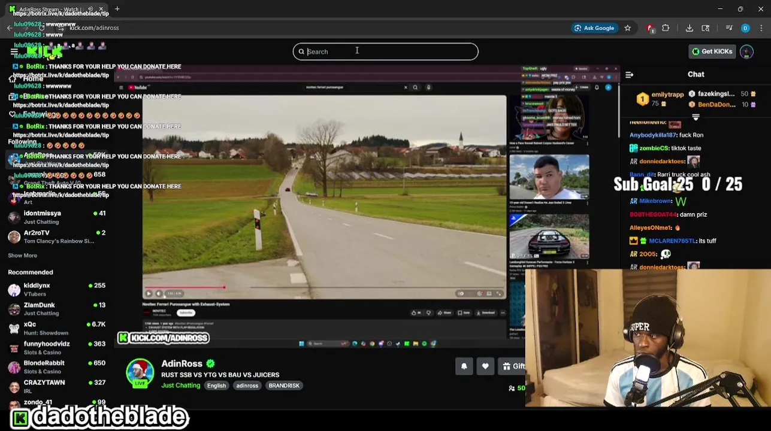This screenshot has width=771, height=431.
Task: Open the Just Chatting category link
Action: 180,386
